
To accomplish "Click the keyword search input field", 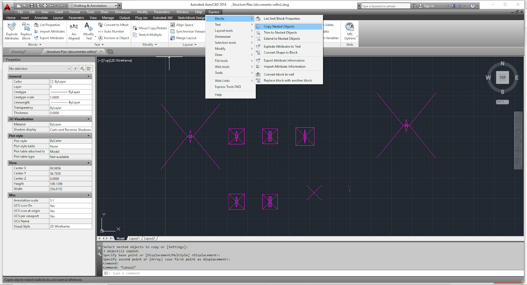I will pos(385,6).
